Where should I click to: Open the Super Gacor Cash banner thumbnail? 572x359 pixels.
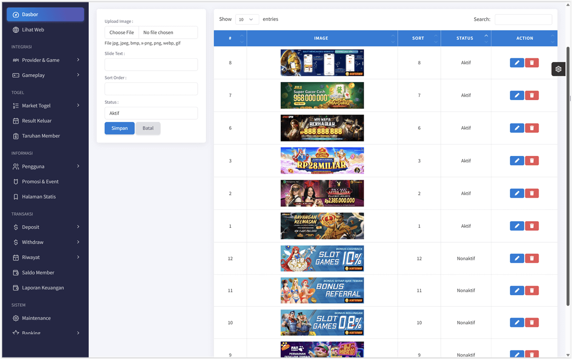(322, 95)
